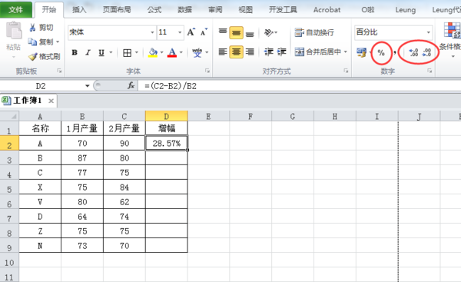Apply red font color
Viewport: 461px width, 282px height.
coord(172,53)
